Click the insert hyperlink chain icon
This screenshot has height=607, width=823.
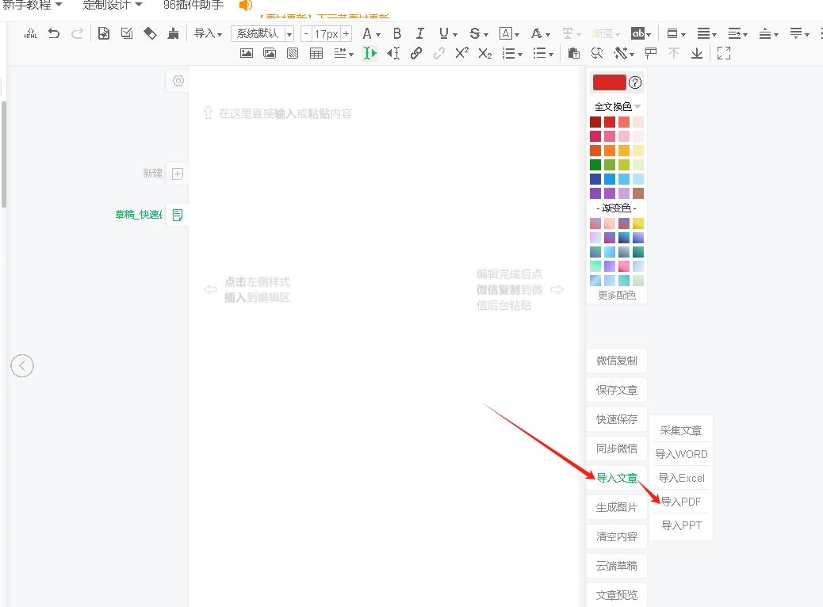click(x=416, y=53)
